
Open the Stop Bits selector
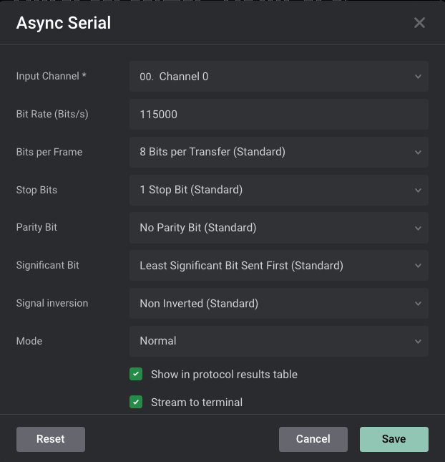click(x=278, y=190)
